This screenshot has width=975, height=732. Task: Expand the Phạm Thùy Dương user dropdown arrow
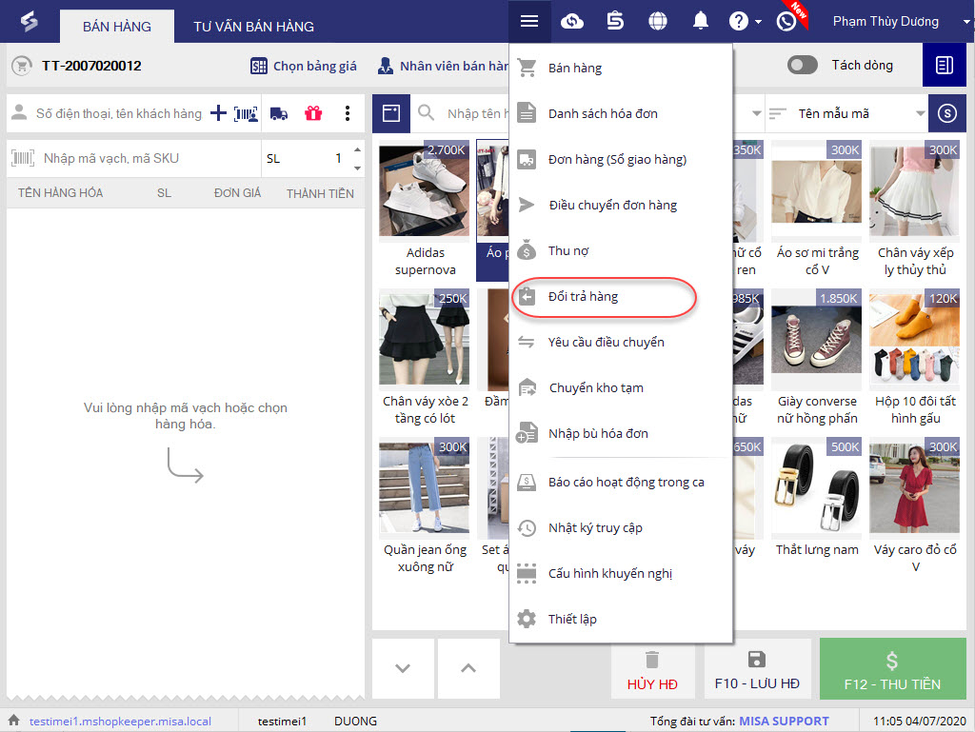(965, 22)
